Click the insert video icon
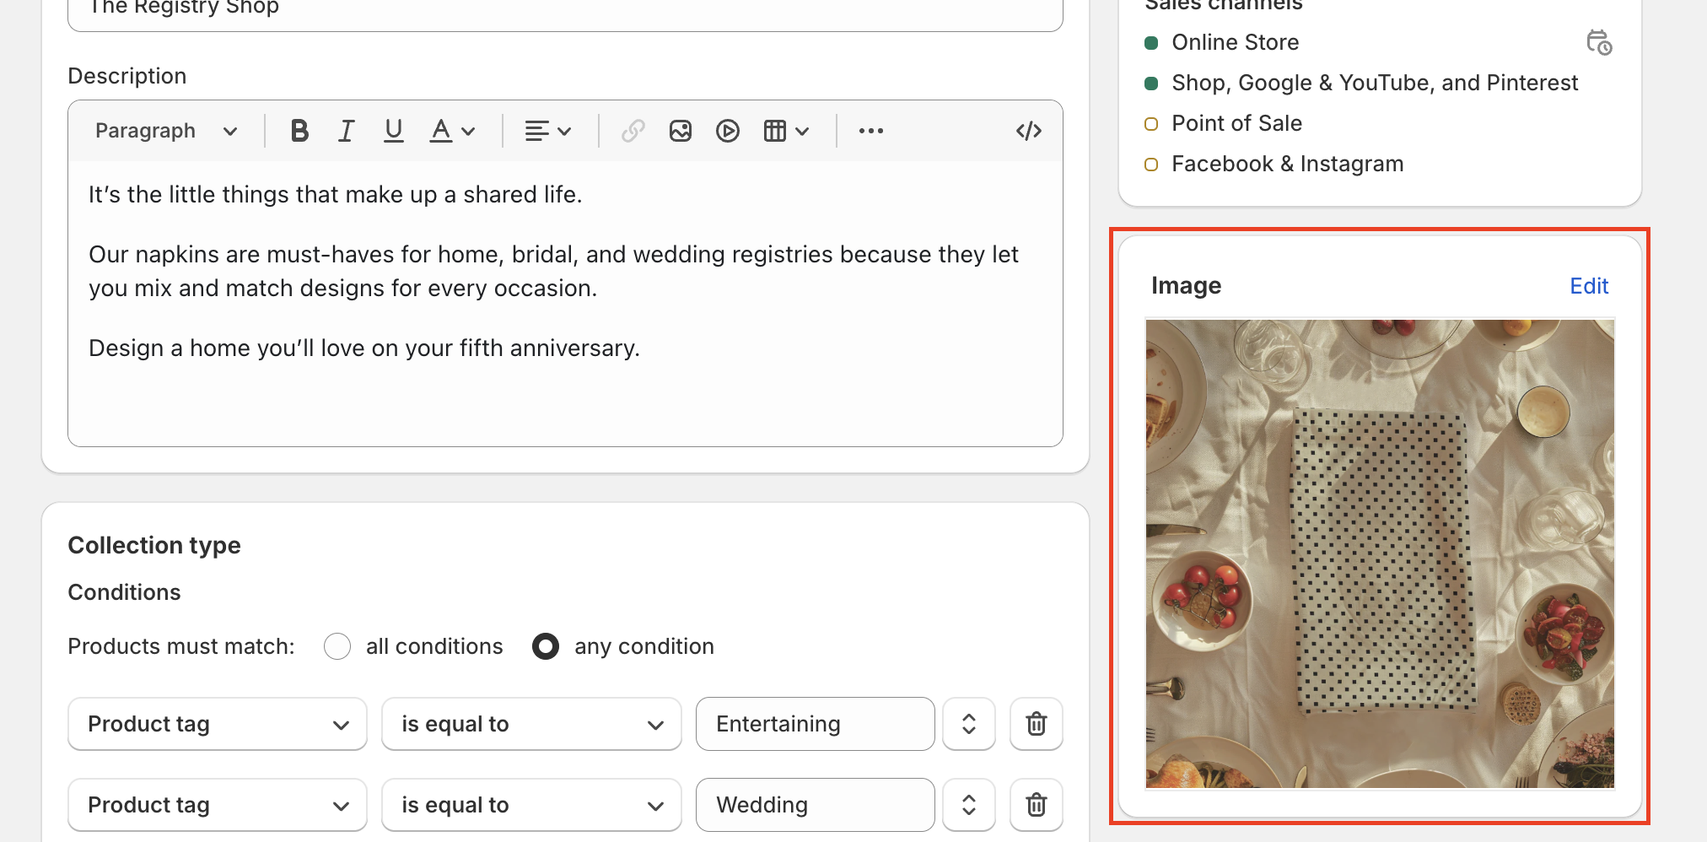 click(727, 131)
